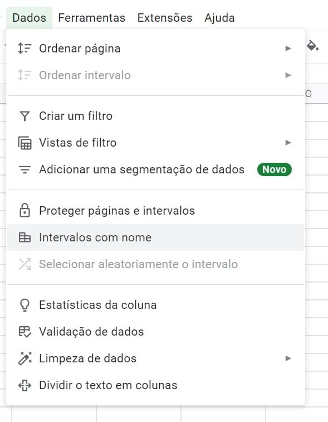Viewport: 328px width, 422px height.
Task: Click the magic wand icon for Limpeza de dados
Action: 25,358
